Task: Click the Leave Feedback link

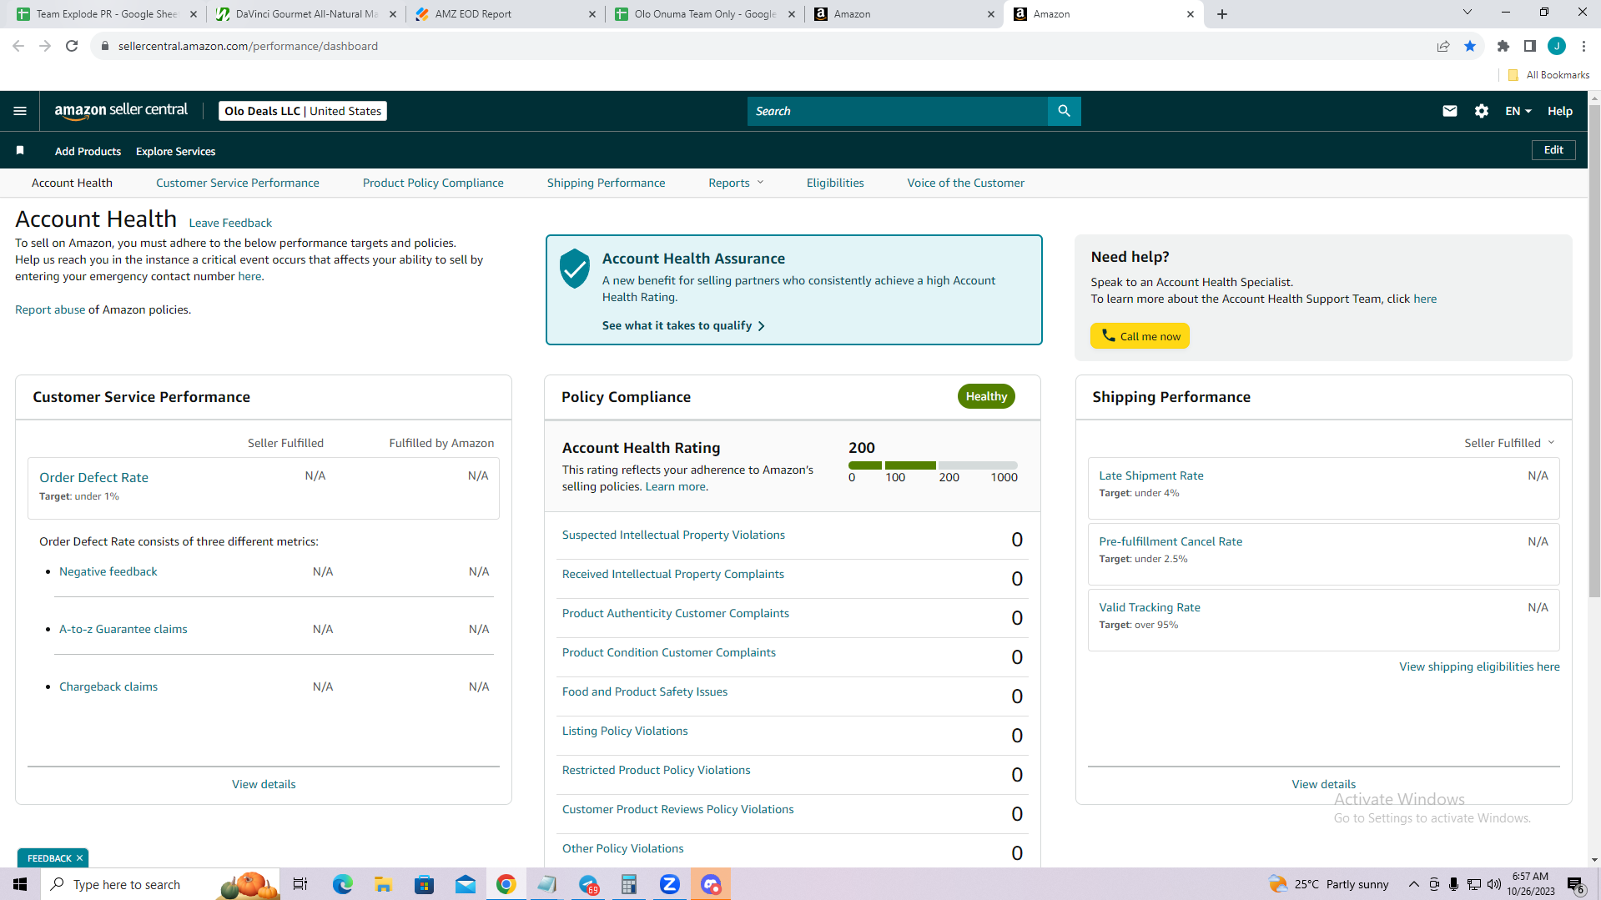Action: (230, 223)
